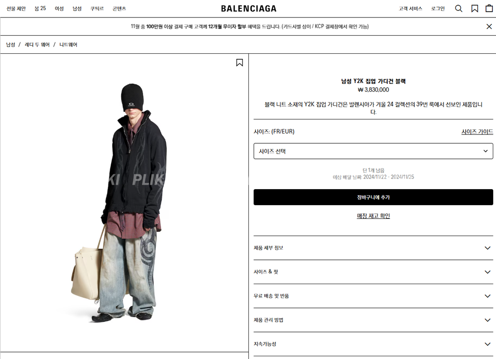
Task: Expand the 제품 세부 정보 section
Action: (x=373, y=248)
